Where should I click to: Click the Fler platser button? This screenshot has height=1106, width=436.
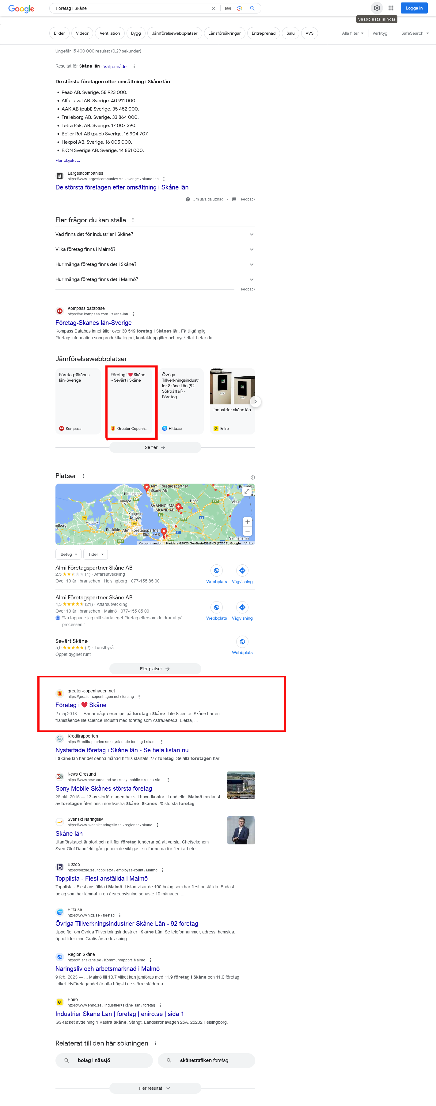pyautogui.click(x=155, y=668)
